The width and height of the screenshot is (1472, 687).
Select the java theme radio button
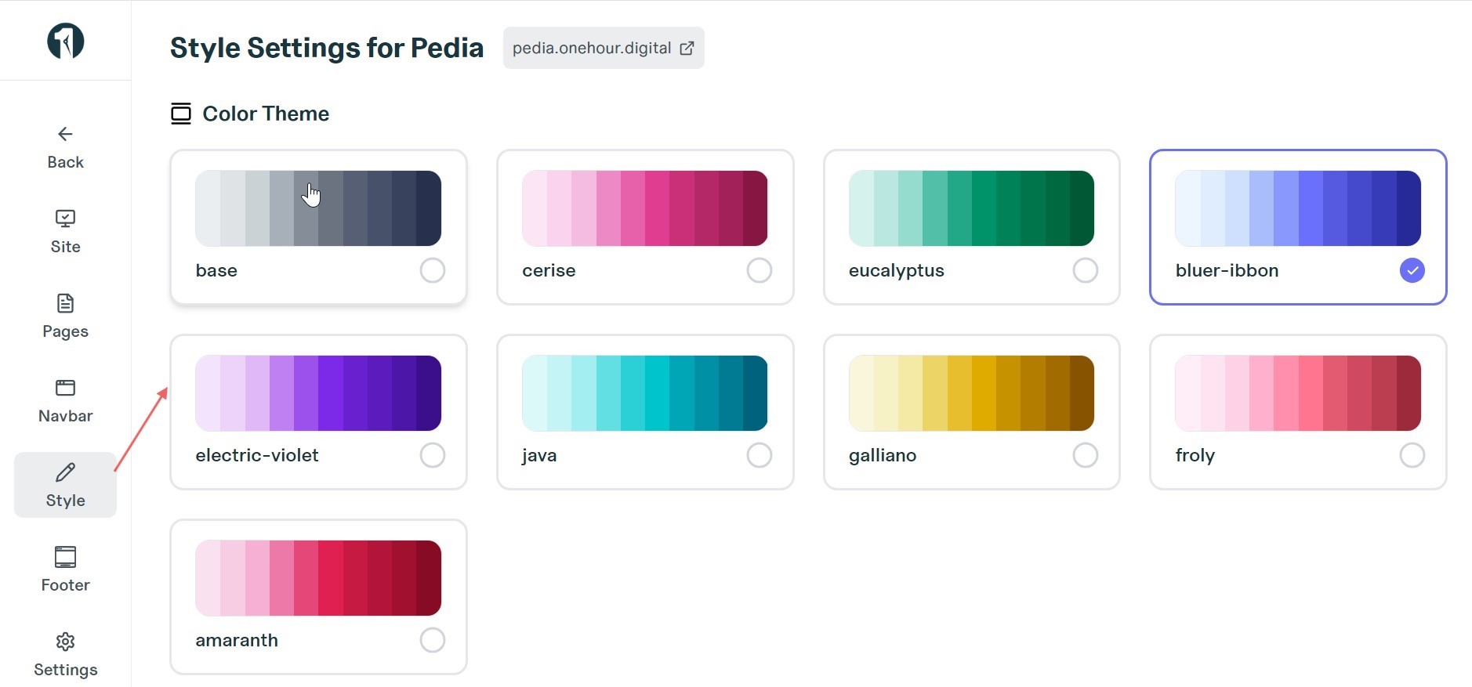click(760, 454)
